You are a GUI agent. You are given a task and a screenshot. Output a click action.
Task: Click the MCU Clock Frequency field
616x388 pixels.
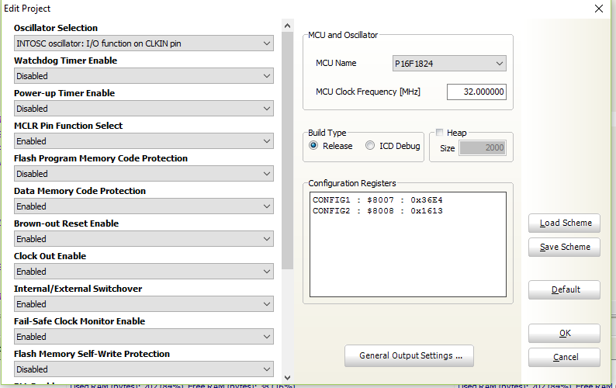(476, 92)
